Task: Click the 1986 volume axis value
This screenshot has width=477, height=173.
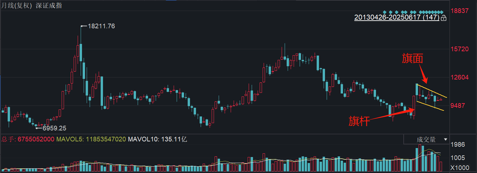Action: click(x=457, y=144)
